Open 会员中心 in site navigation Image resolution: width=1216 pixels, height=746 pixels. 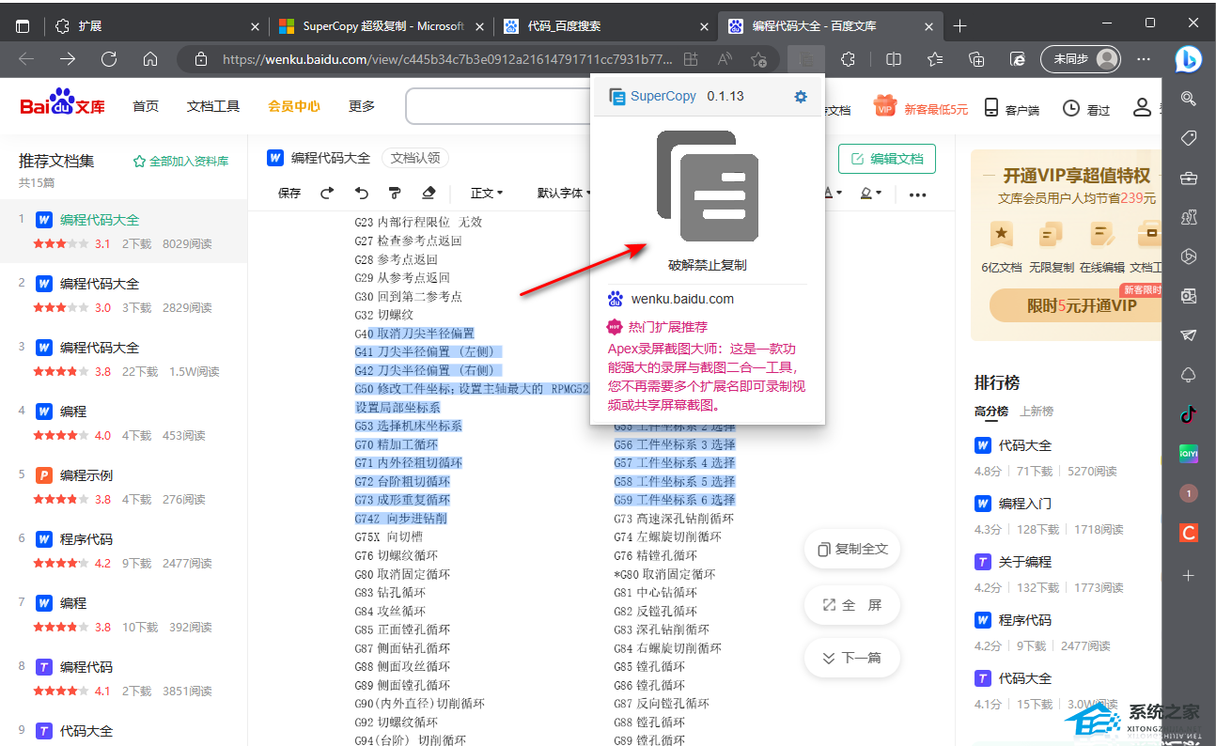[294, 106]
